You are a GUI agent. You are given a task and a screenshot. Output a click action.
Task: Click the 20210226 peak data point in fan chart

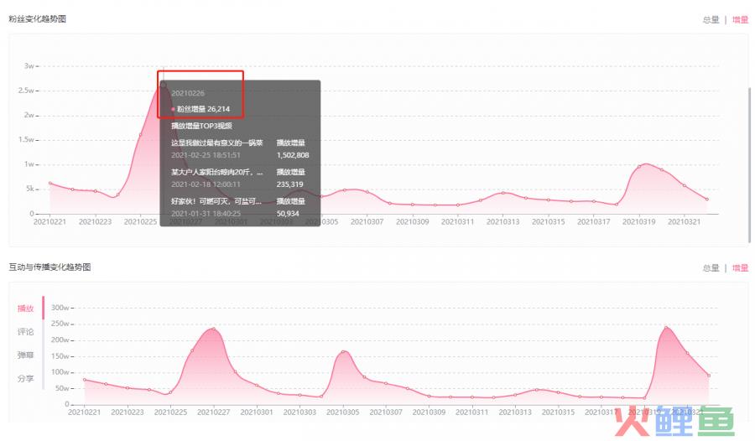pos(164,85)
